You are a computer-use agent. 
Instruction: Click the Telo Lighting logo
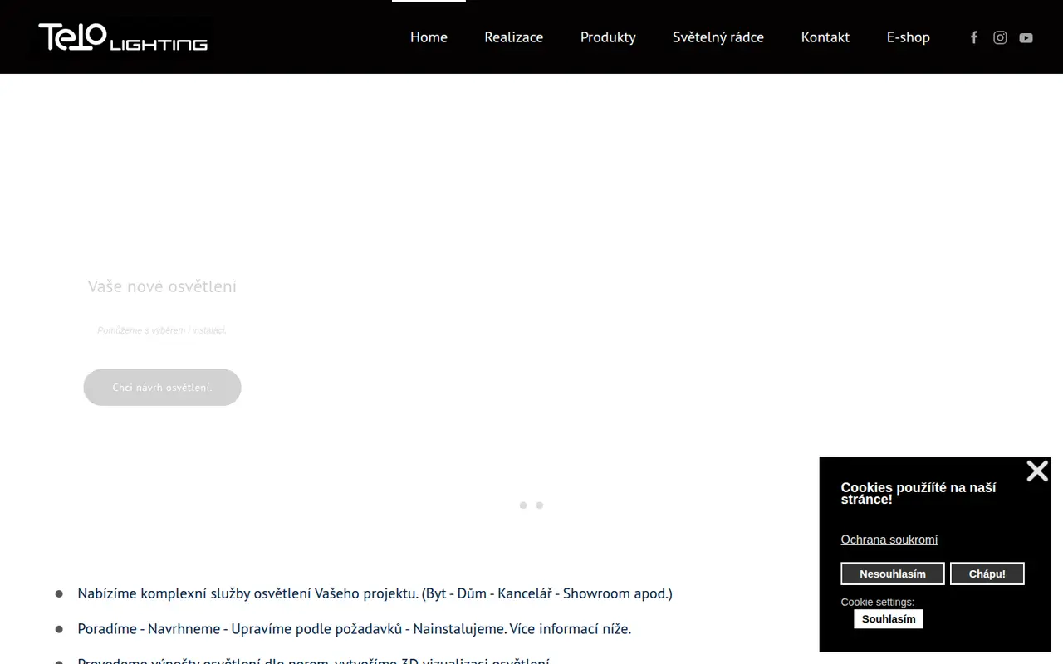(123, 37)
